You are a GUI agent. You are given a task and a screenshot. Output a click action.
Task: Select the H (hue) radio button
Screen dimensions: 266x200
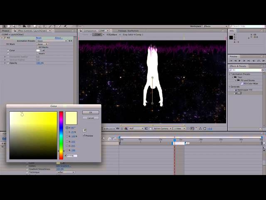point(67,127)
